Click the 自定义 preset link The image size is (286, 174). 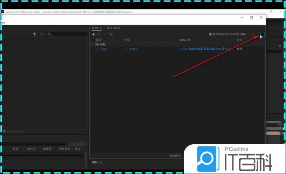(x=134, y=49)
